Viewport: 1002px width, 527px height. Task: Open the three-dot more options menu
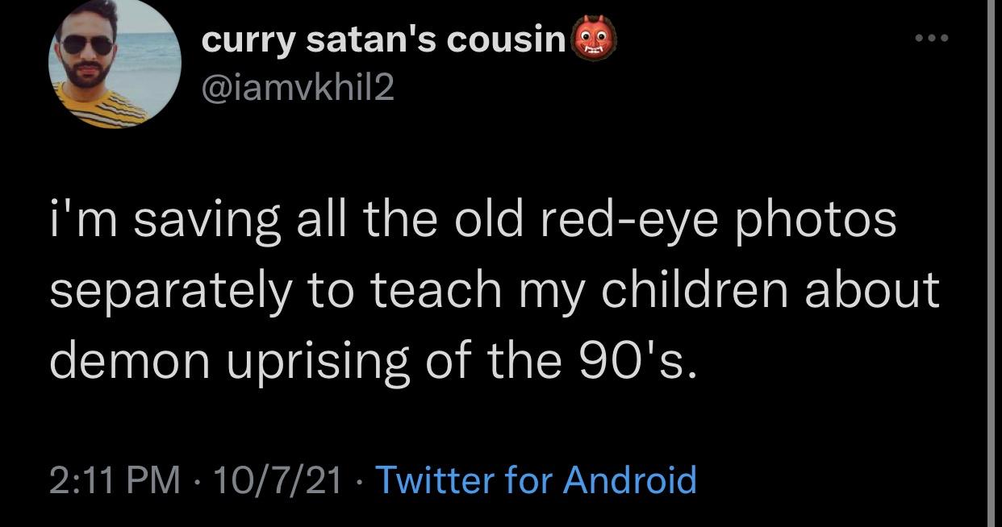click(933, 38)
